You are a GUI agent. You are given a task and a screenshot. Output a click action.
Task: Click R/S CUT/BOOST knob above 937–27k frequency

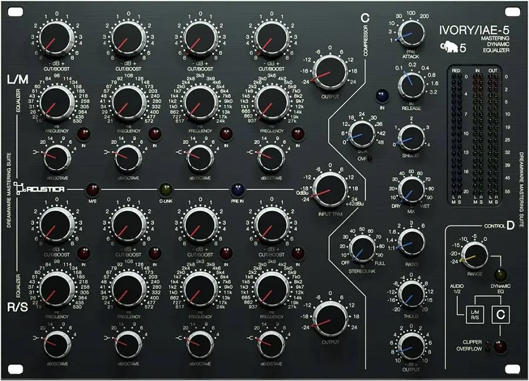point(272,224)
